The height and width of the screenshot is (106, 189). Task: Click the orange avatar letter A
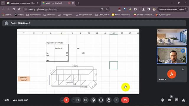click(172, 74)
